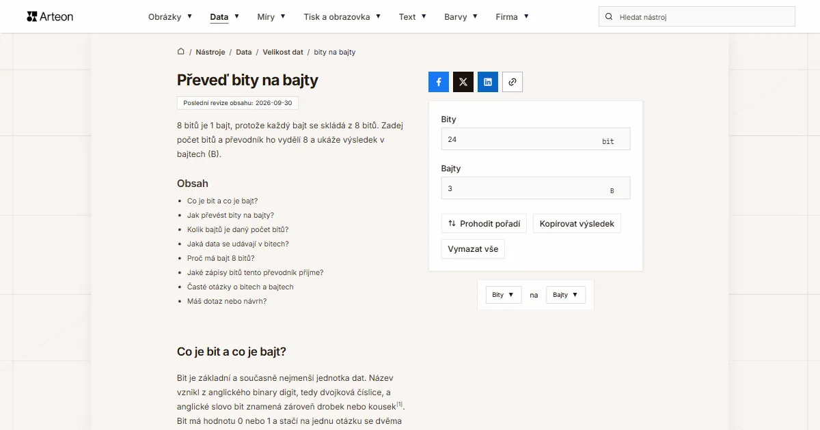Open the Obrázky menu

point(170,16)
